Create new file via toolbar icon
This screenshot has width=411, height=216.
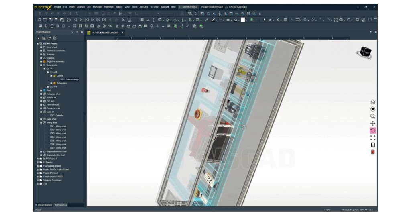pos(39,20)
